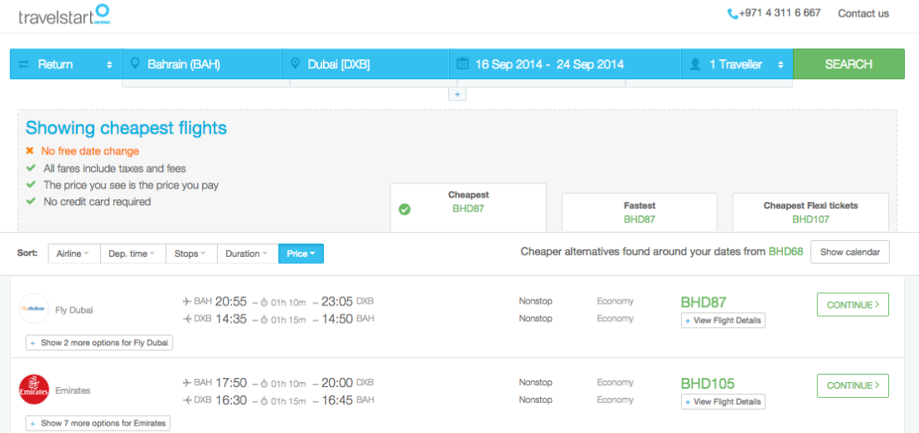Click the departing plane icon for BAH 17:50
The width and height of the screenshot is (919, 433).
tap(187, 383)
